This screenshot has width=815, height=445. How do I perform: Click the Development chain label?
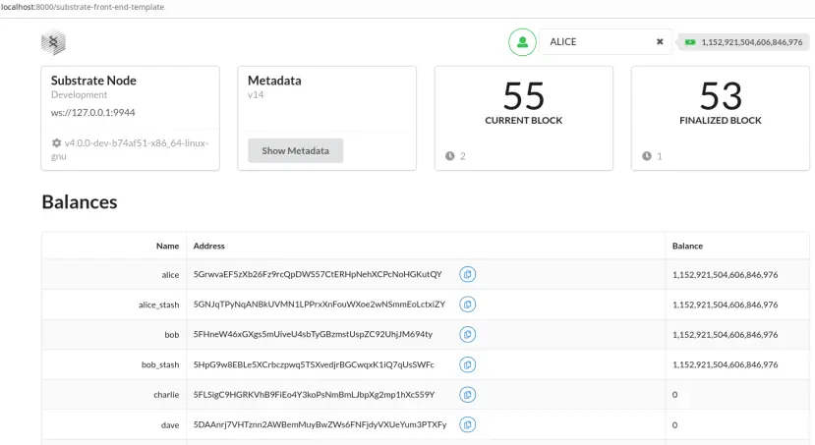click(x=79, y=94)
